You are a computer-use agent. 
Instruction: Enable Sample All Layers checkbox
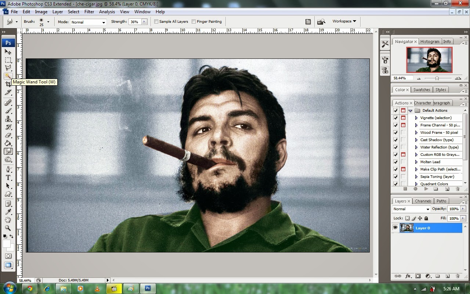coord(156,22)
